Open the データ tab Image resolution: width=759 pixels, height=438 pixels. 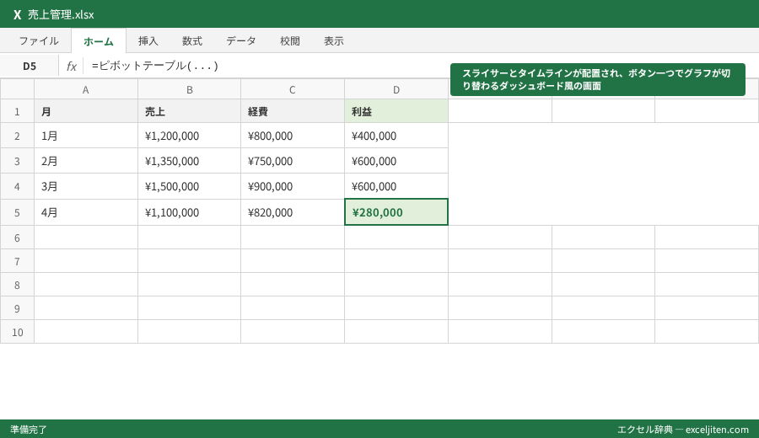click(241, 41)
